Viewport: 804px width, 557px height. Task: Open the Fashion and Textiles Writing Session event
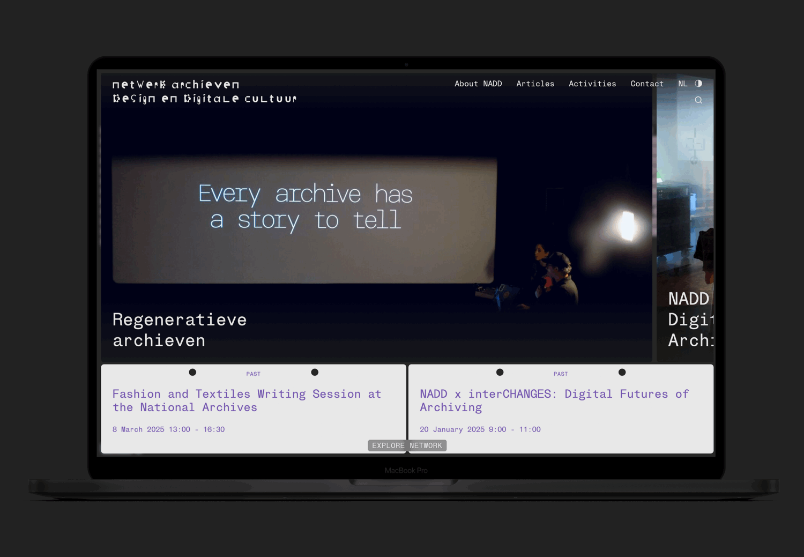(x=247, y=400)
